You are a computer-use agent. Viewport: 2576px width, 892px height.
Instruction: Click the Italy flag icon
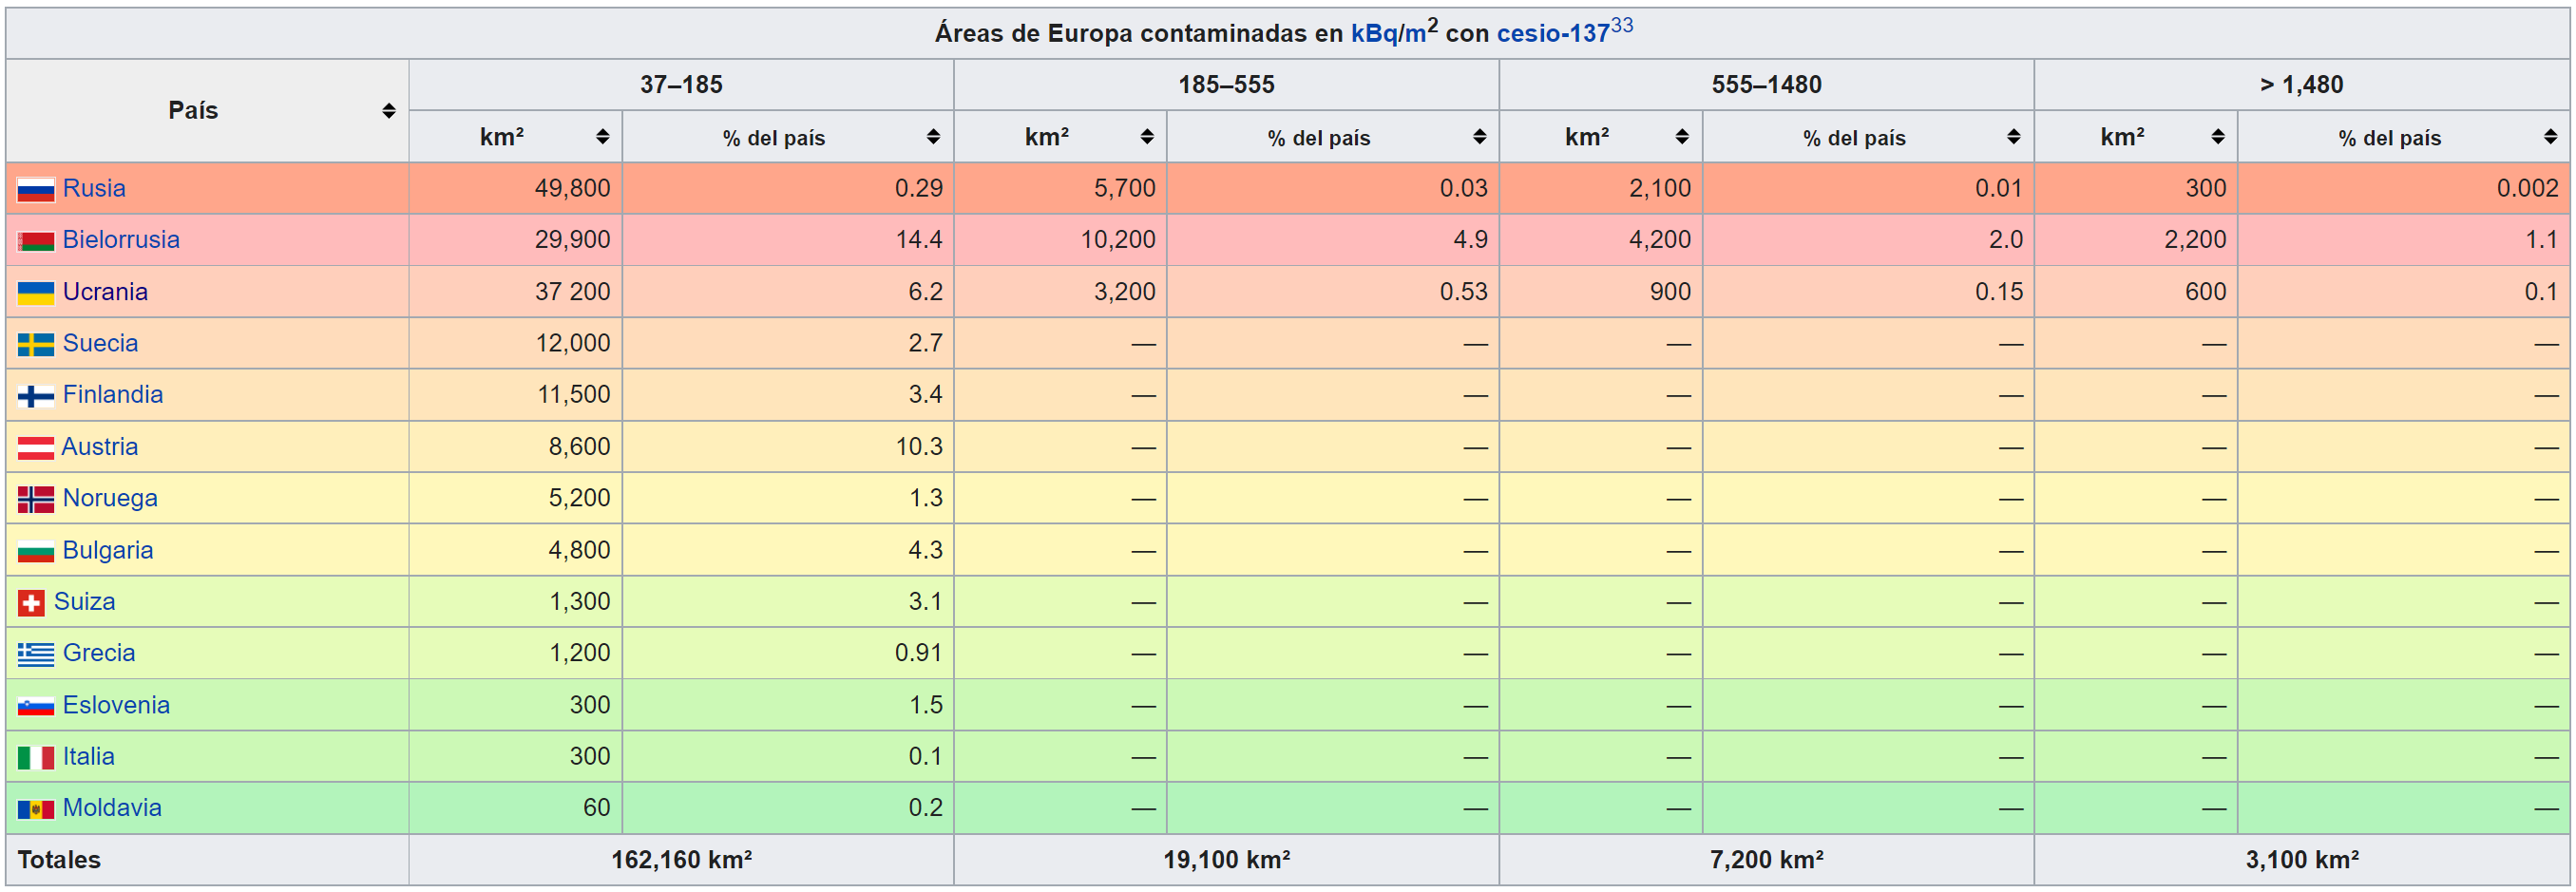point(35,758)
